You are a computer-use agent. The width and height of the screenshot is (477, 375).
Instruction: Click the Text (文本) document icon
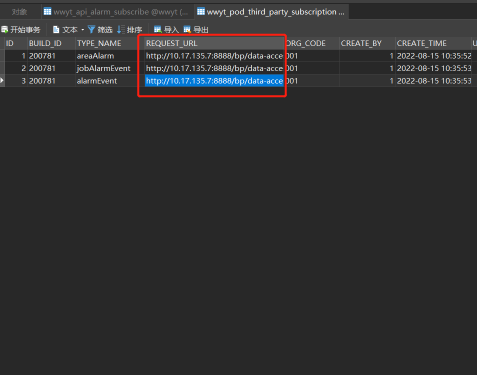tap(56, 29)
